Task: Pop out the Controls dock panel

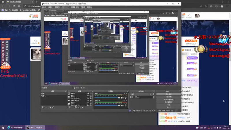Action: 180,91
